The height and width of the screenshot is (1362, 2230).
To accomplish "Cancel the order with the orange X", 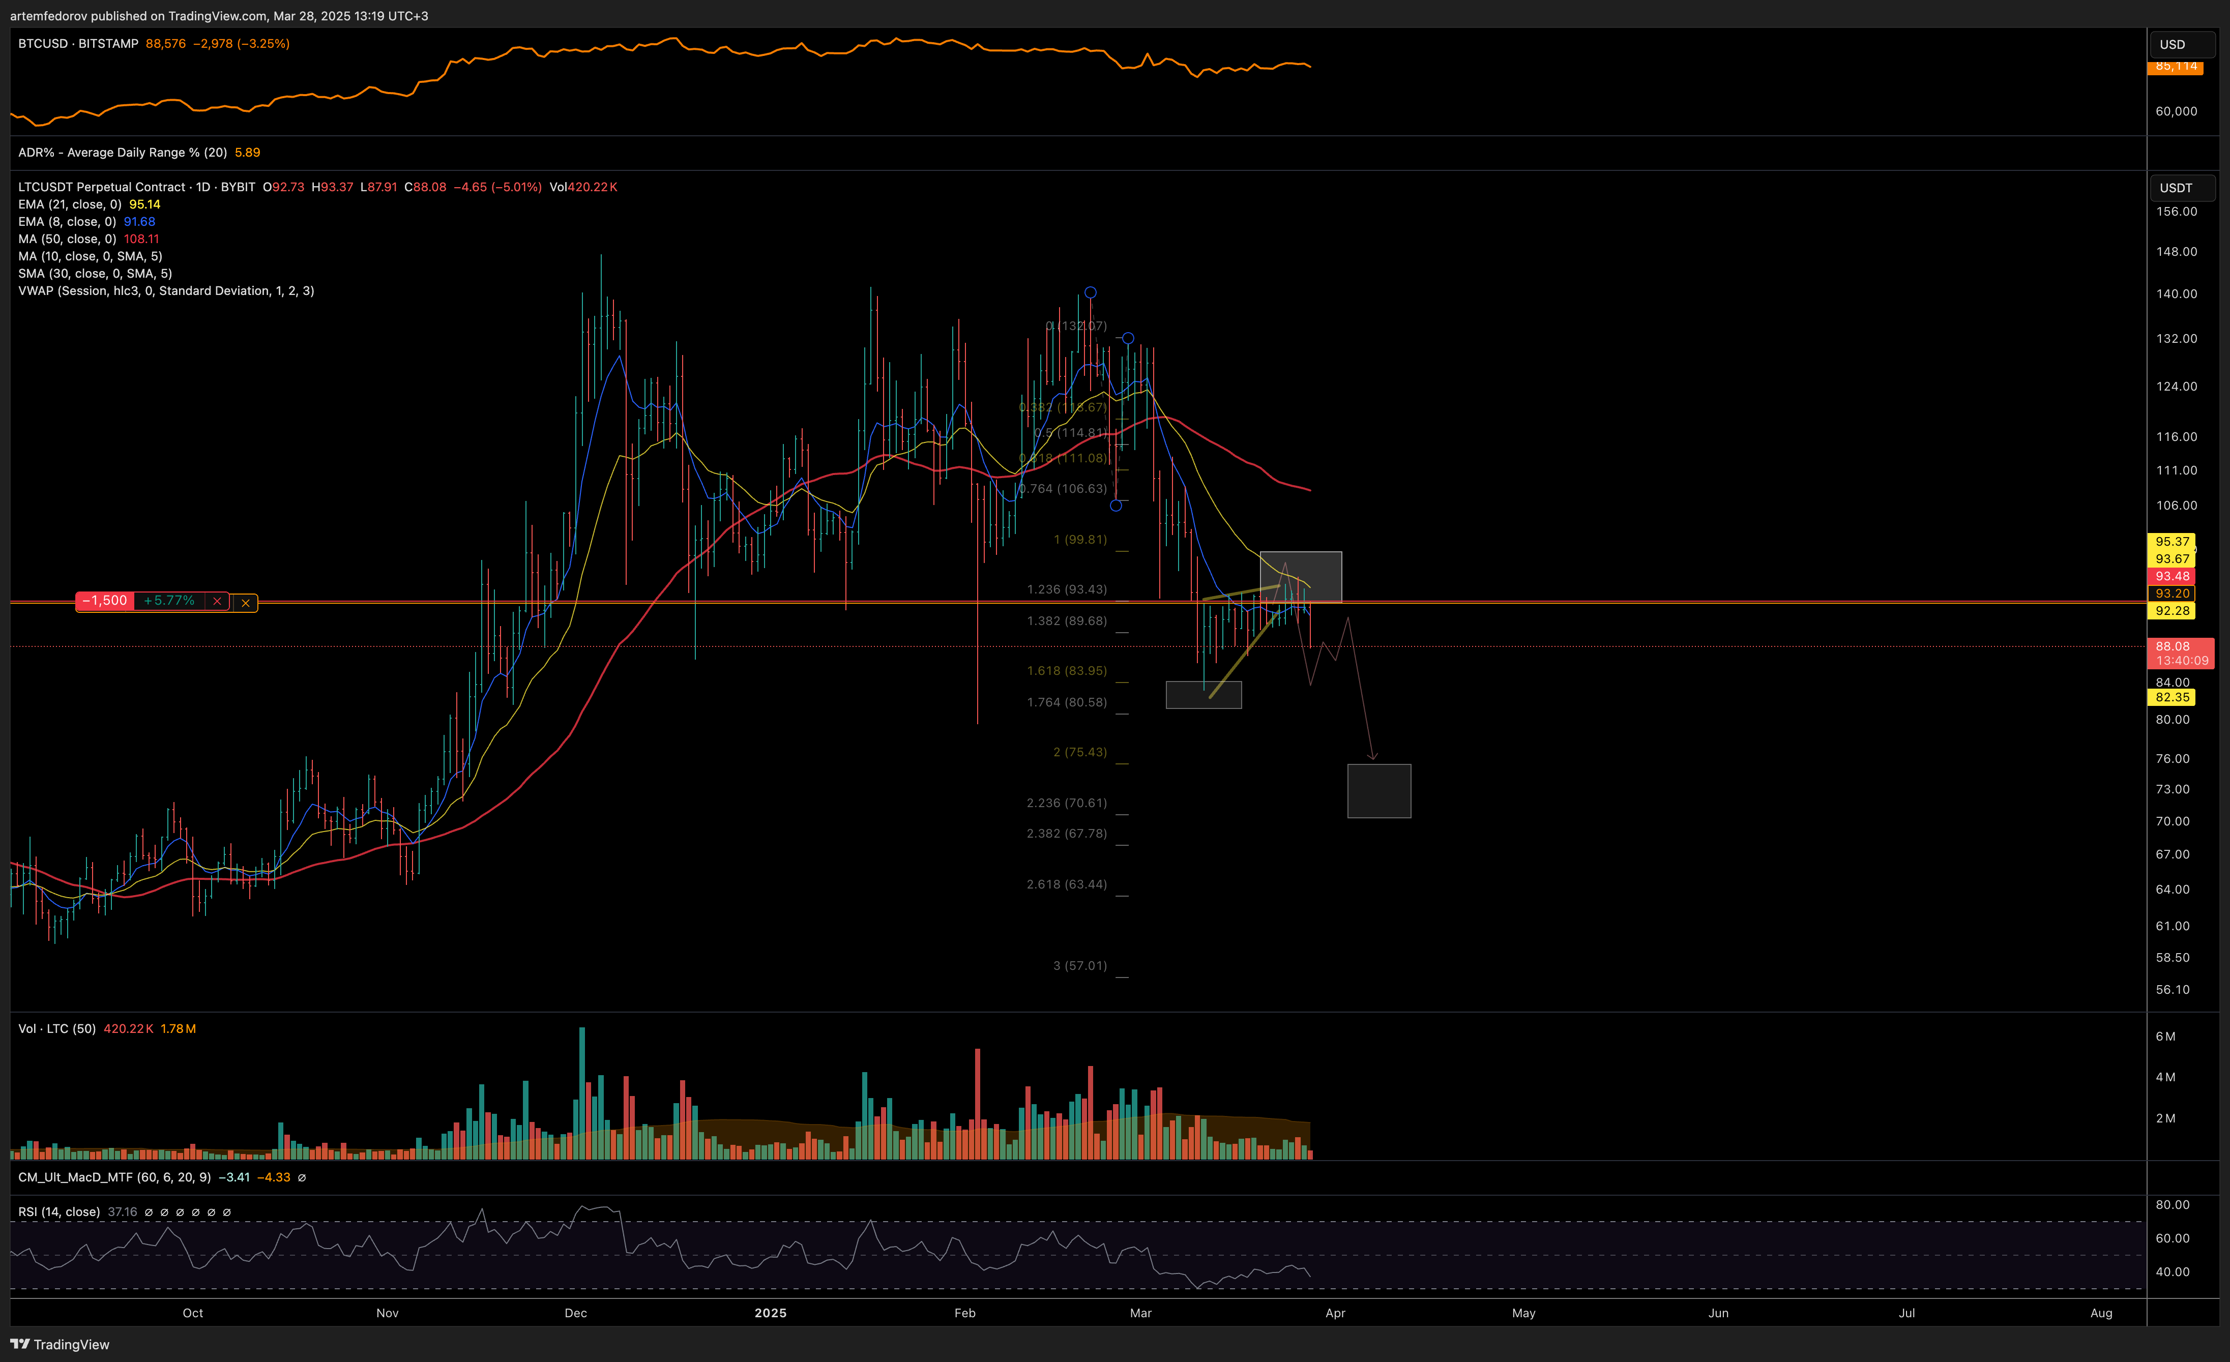I will tap(245, 603).
